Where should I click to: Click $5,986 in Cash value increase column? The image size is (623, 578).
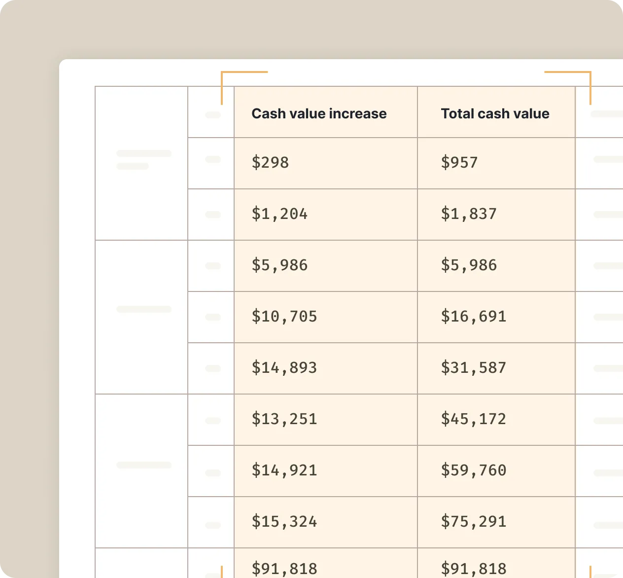point(279,265)
